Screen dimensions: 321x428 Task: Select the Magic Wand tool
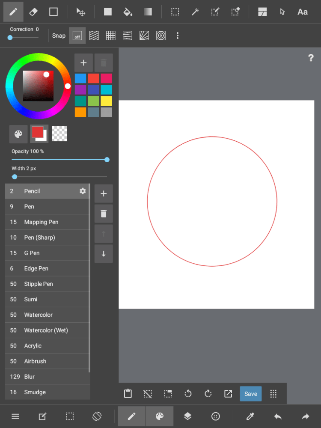tap(195, 12)
